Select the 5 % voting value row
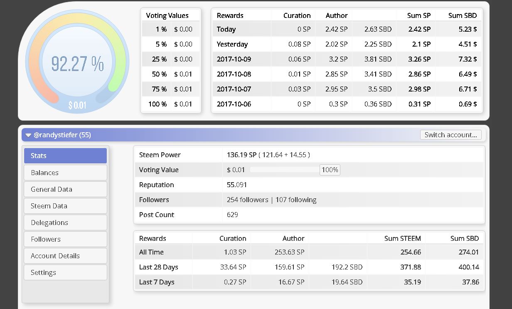 click(171, 44)
